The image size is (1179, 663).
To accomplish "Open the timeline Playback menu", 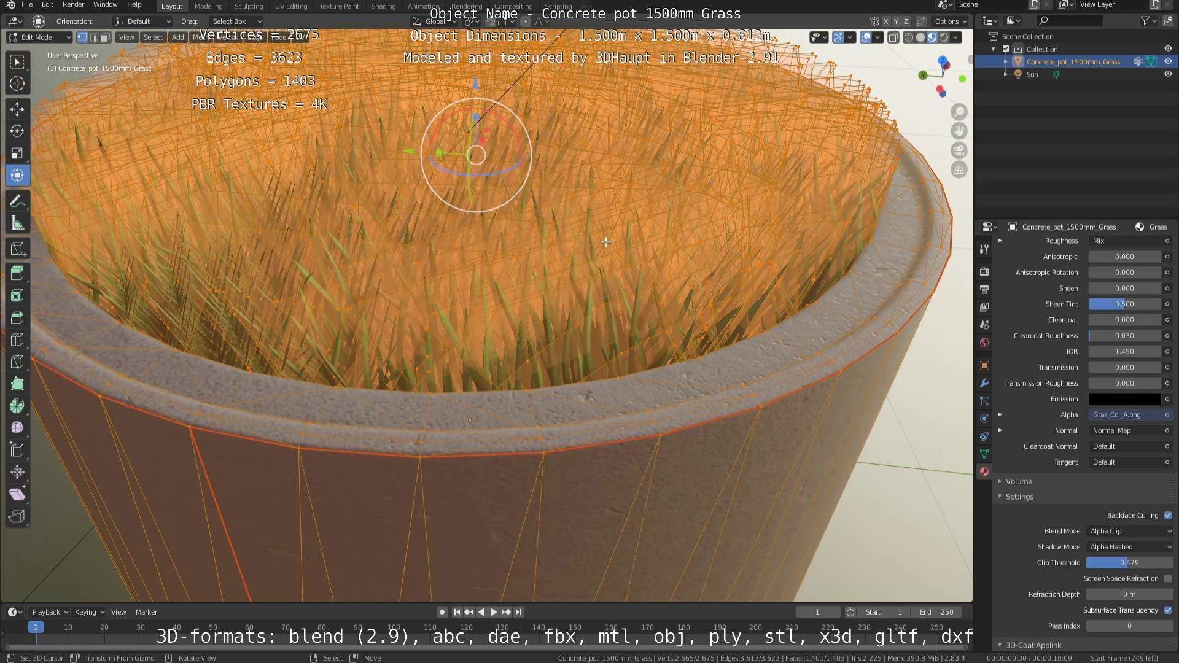I will 50,612.
